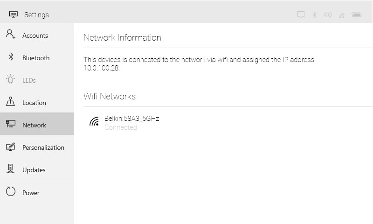Select the Network menu item
373x224 pixels.
[x=37, y=124]
